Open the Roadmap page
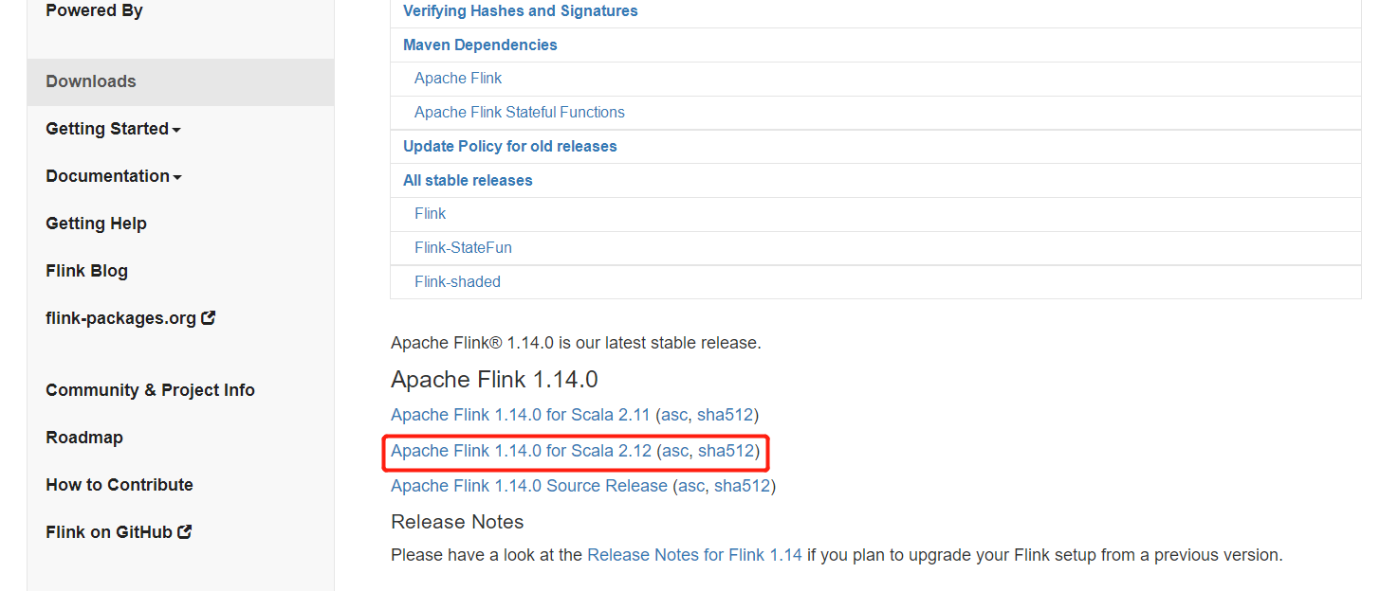Screen dimensions: 1380x591 click(x=84, y=437)
